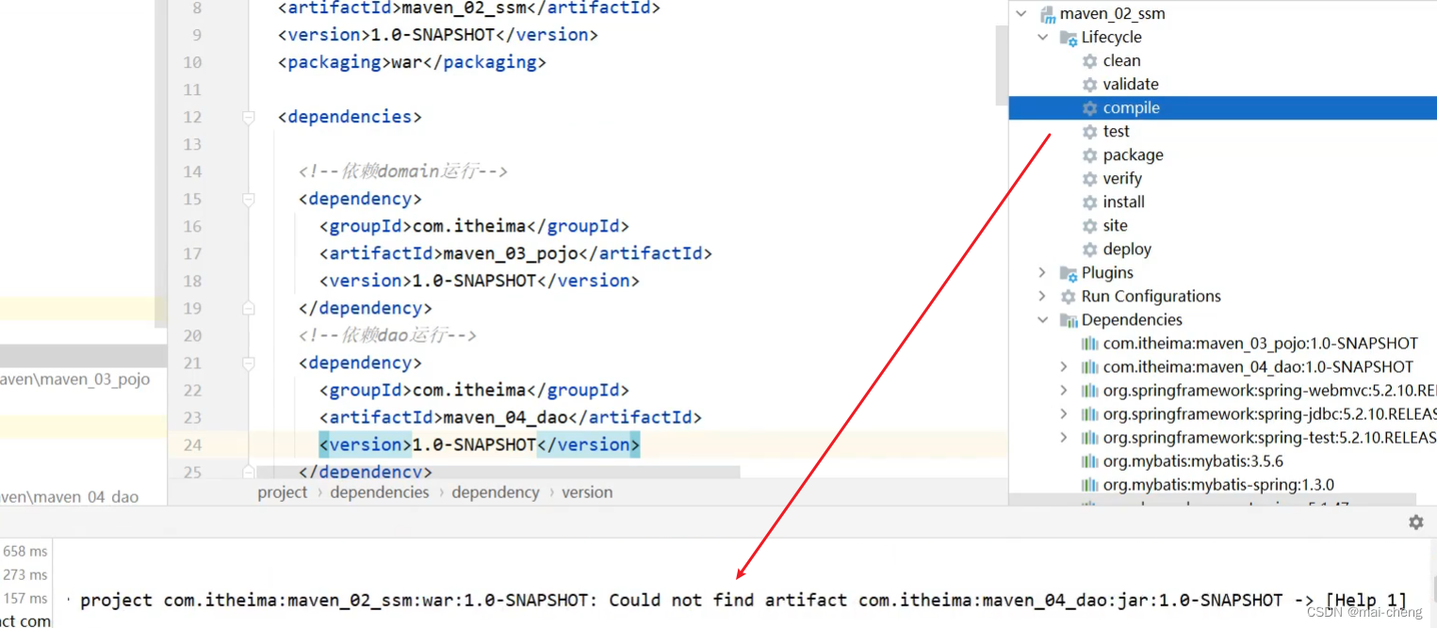Click the [Help 1] link in console
Viewport: 1437px width, 628px height.
point(1365,600)
